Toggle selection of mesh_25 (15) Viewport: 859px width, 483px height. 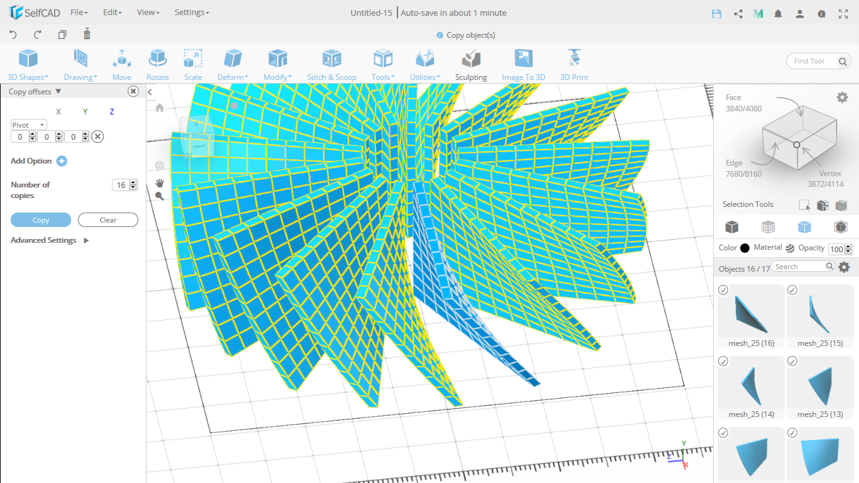coord(792,290)
